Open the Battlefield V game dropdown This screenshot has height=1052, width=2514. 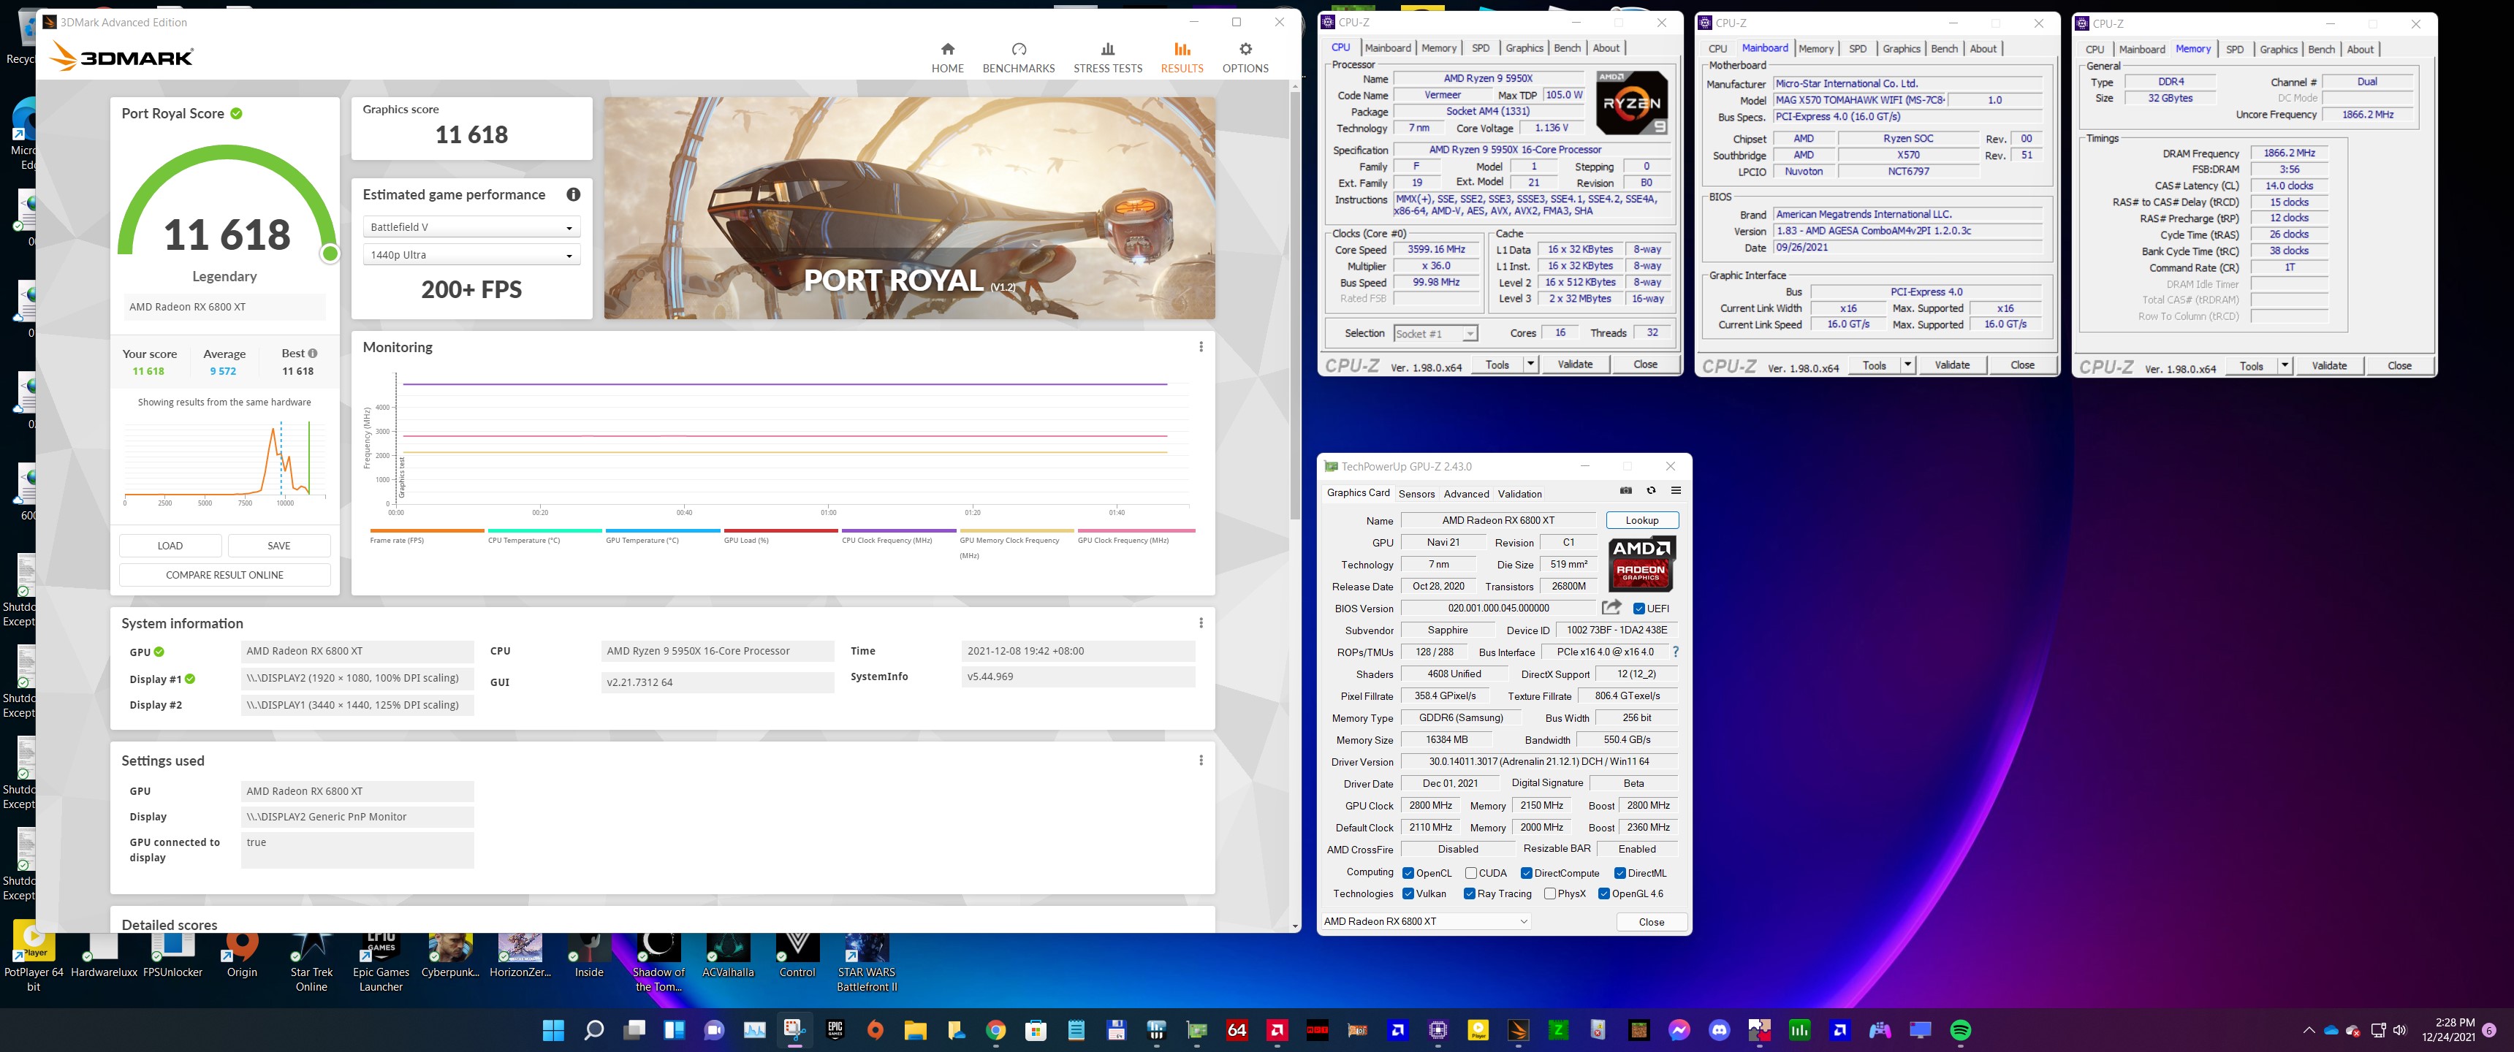tap(471, 227)
